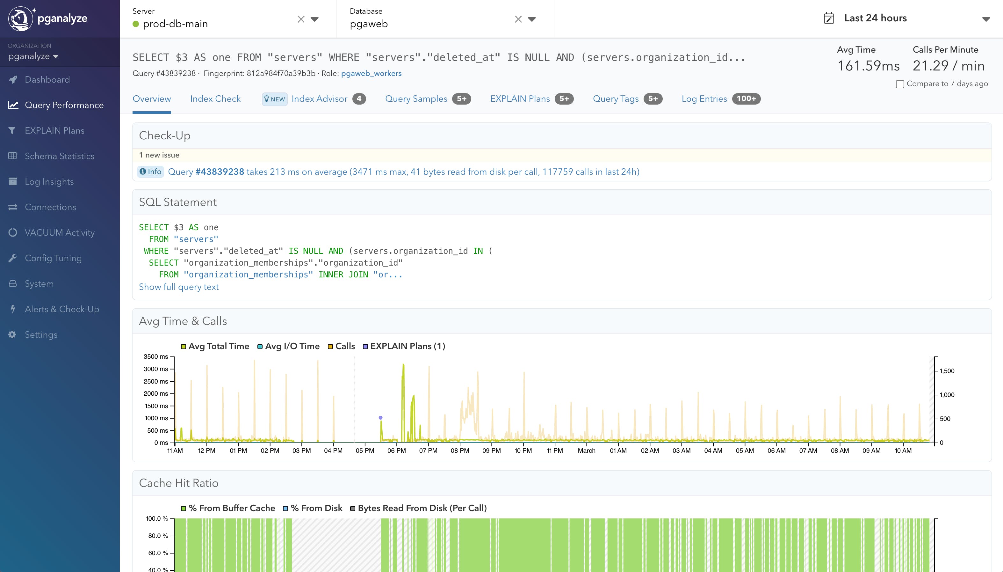
Task: Click the Config Tuning wrench icon
Action: (x=12, y=258)
